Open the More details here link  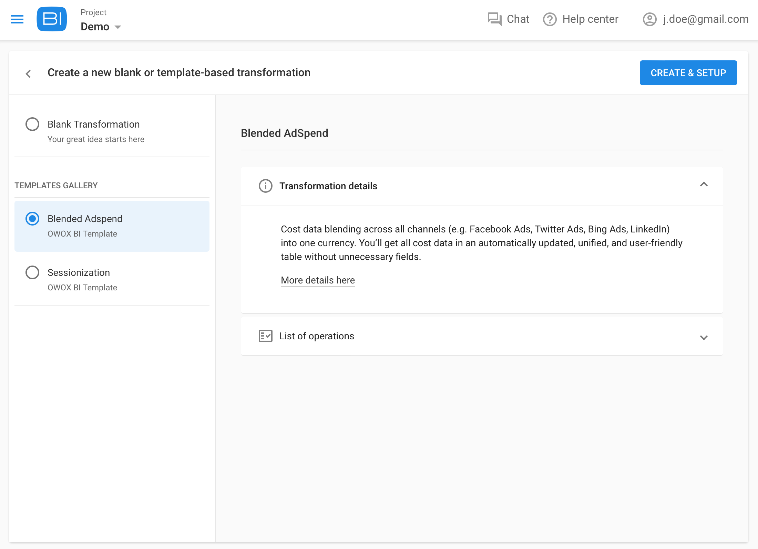pos(318,280)
